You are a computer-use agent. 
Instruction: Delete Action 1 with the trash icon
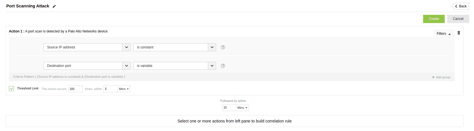coord(459,33)
